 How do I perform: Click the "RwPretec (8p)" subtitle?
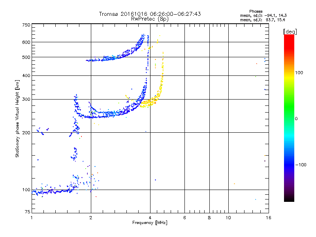(150, 19)
